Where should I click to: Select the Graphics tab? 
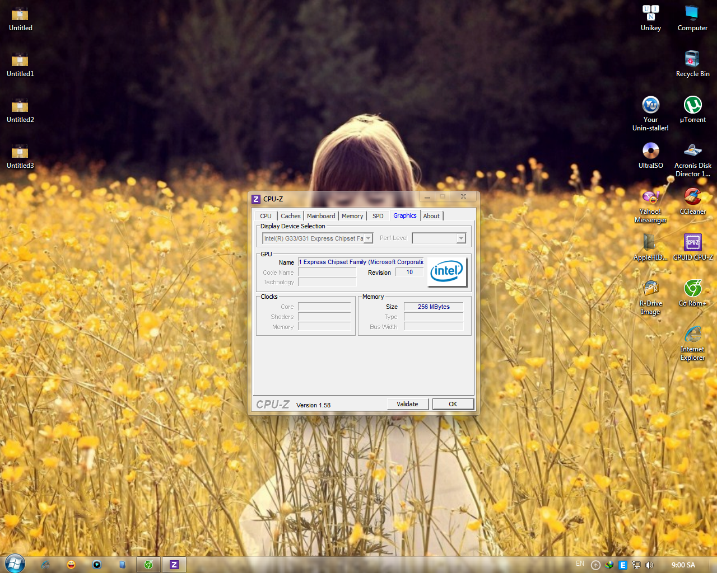point(405,215)
